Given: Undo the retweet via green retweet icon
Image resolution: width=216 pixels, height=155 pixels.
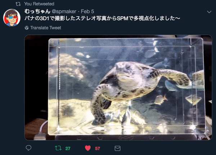Looking at the screenshot, I should pos(58,148).
